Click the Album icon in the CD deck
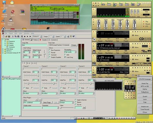 133,35
